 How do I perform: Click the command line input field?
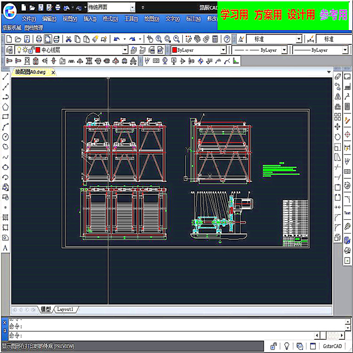pos(161,336)
